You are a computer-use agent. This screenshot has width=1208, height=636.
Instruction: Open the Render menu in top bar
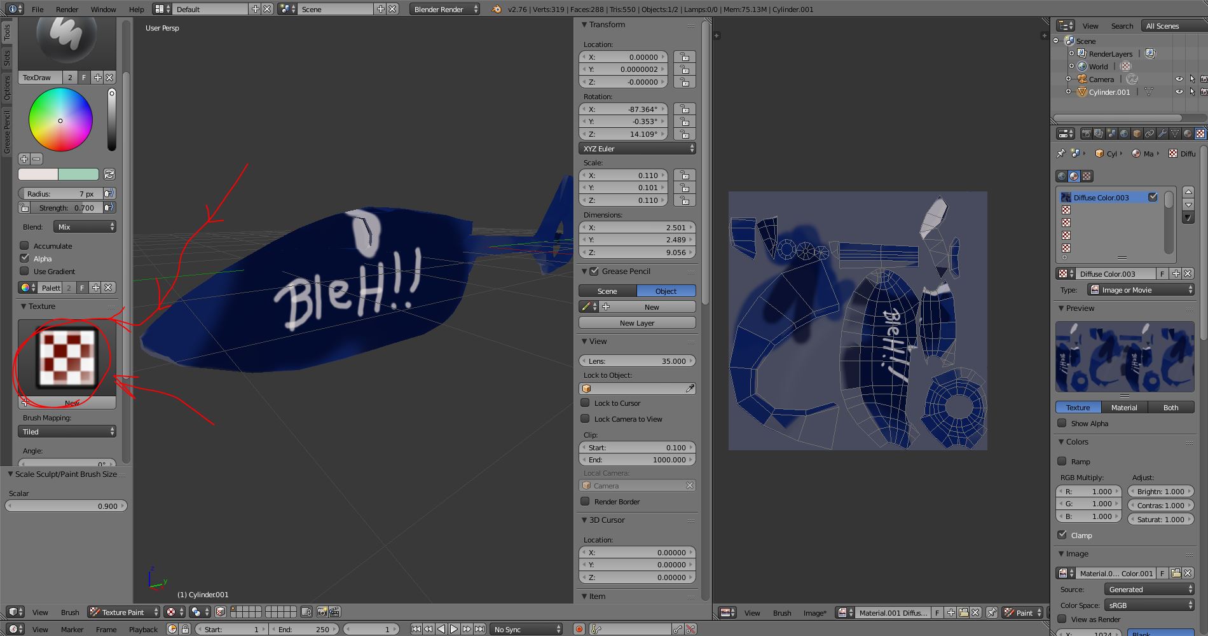pos(67,10)
